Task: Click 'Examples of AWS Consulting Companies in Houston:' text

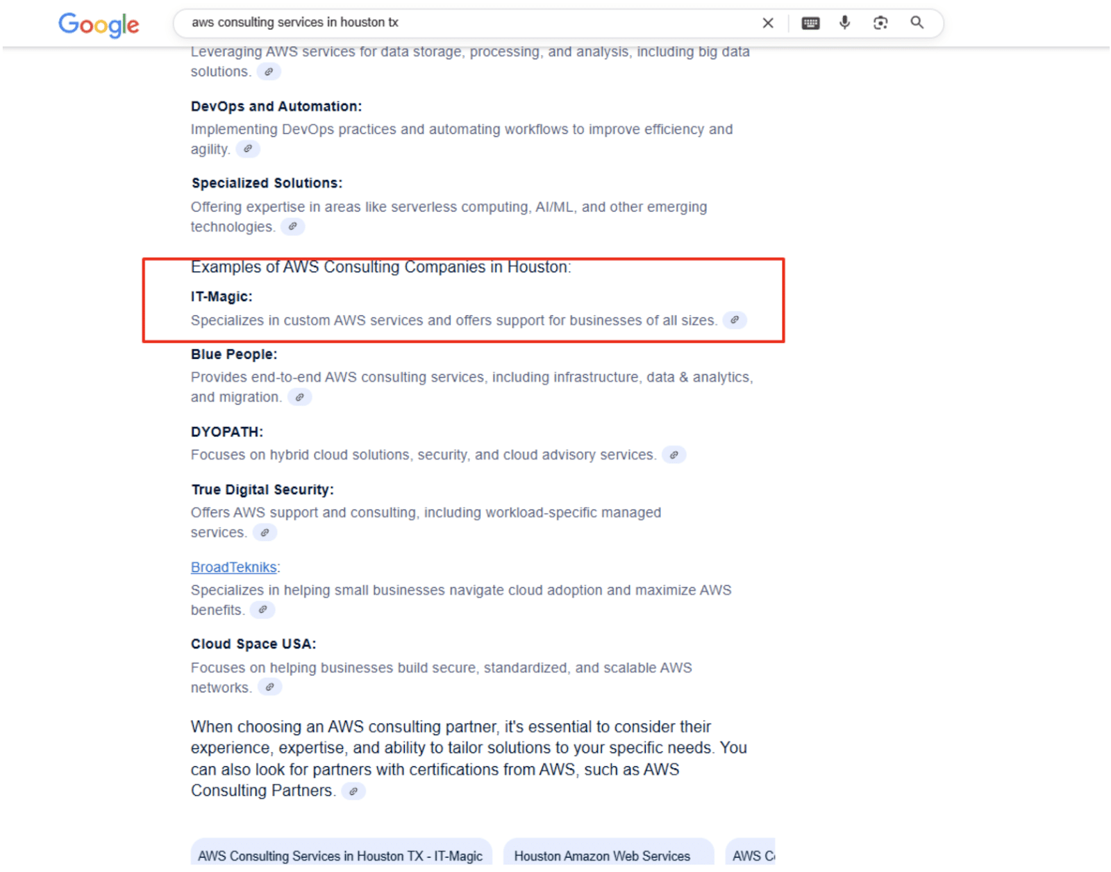Action: pyautogui.click(x=381, y=267)
